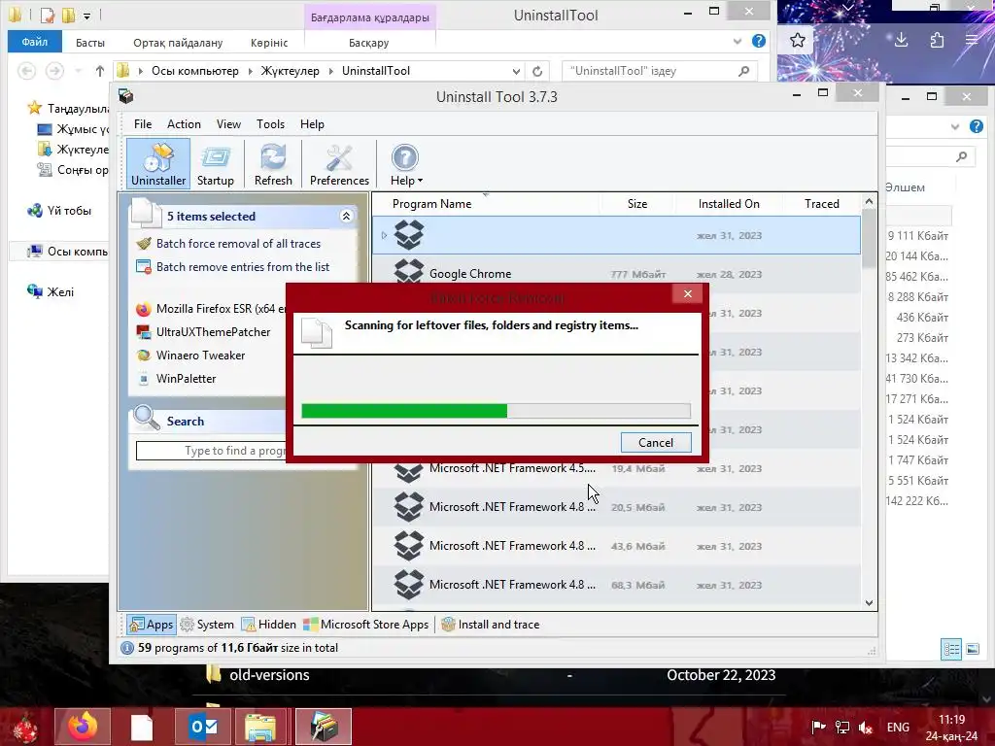Open the Startup toolbar section

215,163
